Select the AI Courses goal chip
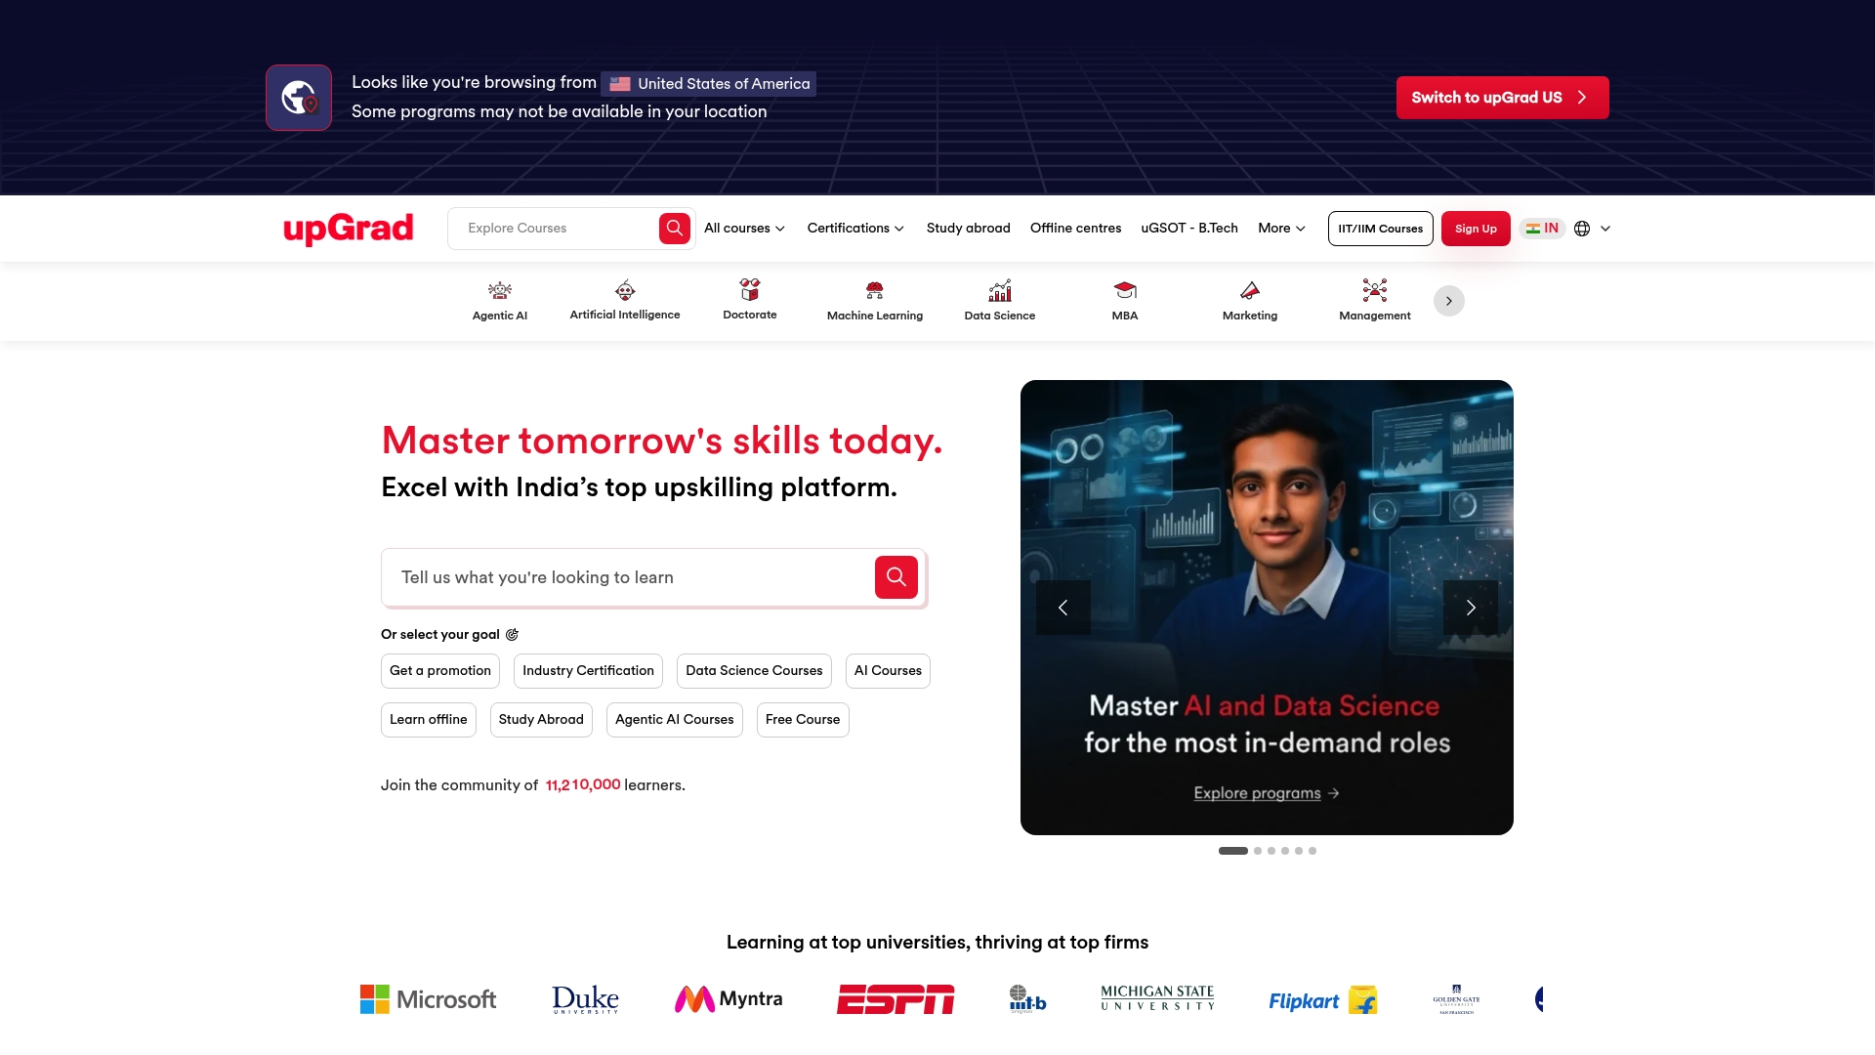The height and width of the screenshot is (1055, 1875). (x=888, y=671)
